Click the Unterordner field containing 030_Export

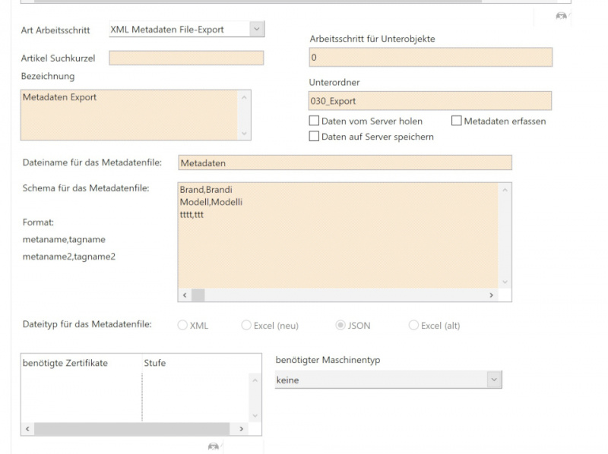coord(430,101)
